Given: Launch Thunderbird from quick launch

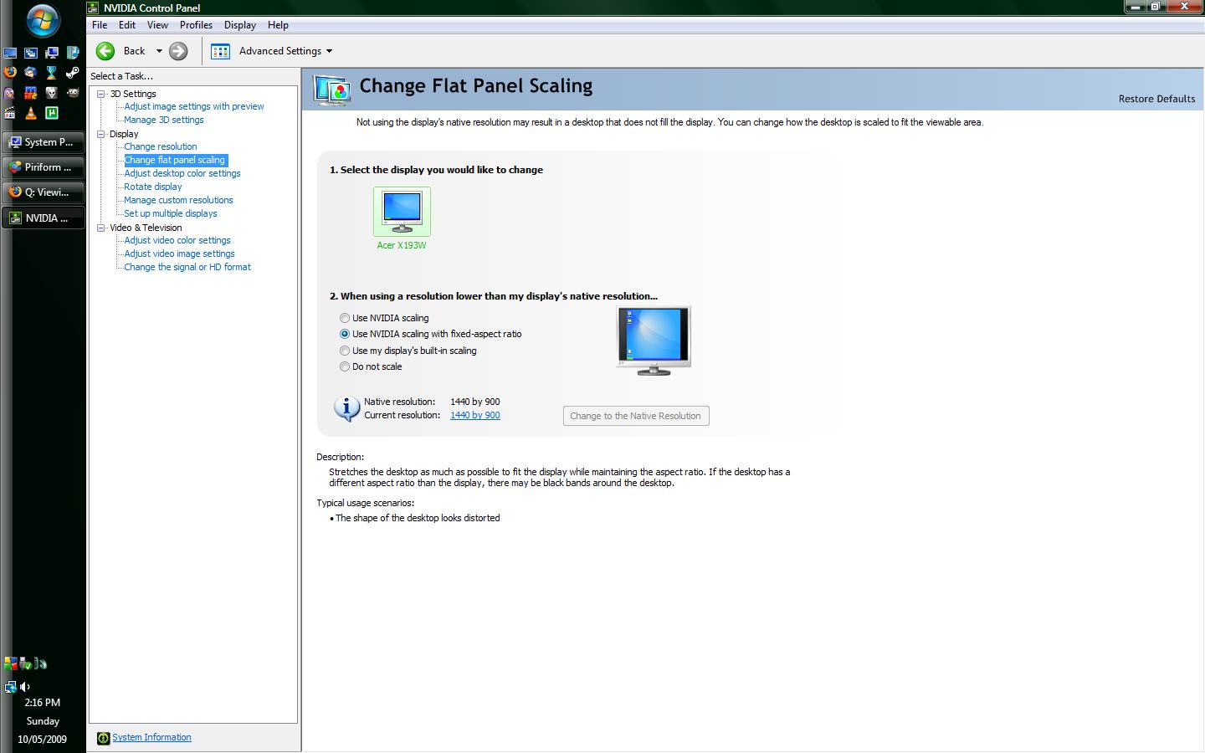Looking at the screenshot, I should point(31,72).
